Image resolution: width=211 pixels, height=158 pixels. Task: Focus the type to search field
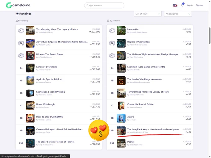point(104,5)
